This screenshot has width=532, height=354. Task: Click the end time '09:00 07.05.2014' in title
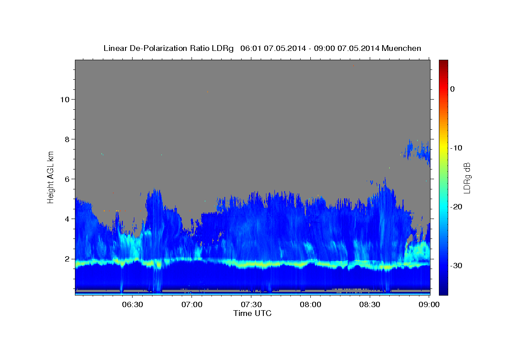(x=346, y=48)
